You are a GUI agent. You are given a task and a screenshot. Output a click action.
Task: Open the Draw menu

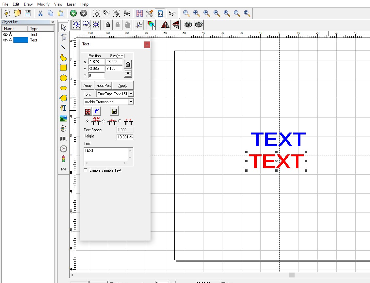[x=28, y=4]
